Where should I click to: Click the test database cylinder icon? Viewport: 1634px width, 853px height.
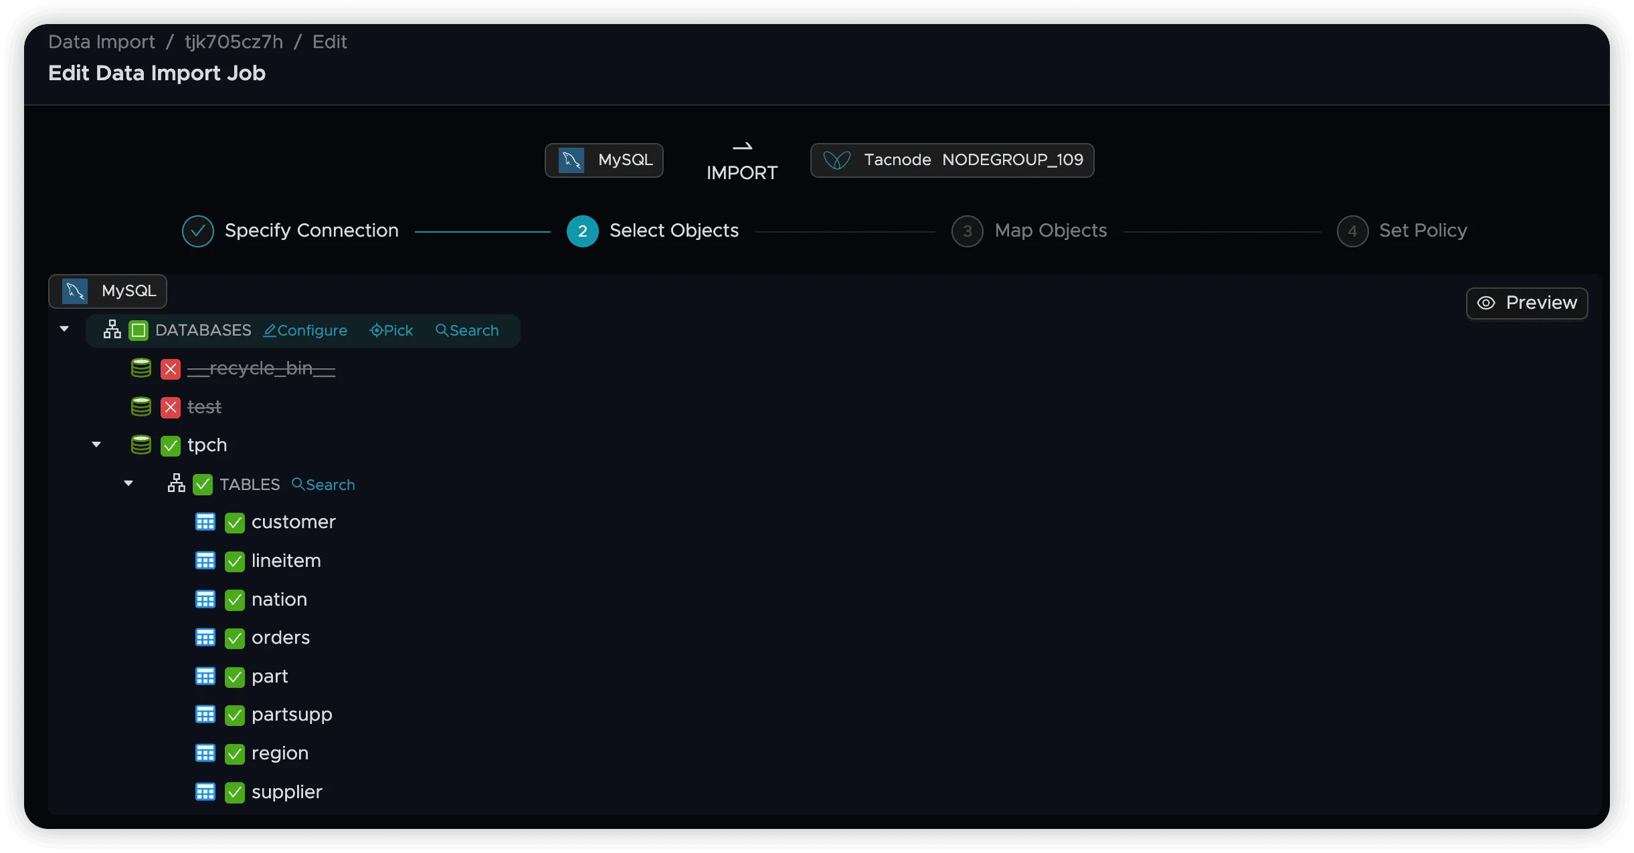[x=141, y=406]
